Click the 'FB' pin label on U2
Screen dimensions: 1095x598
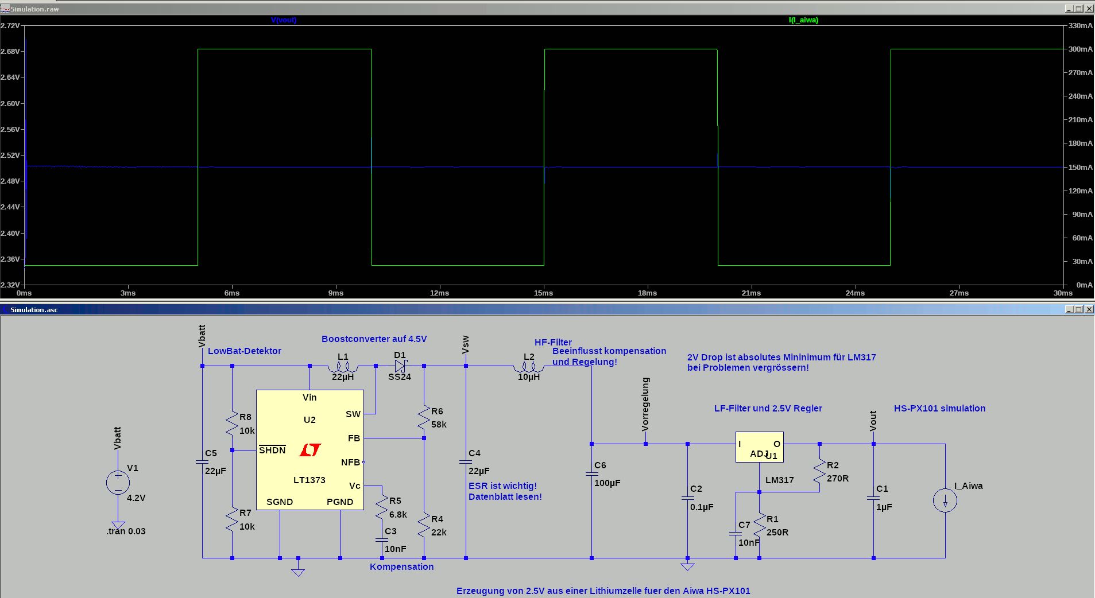point(354,438)
